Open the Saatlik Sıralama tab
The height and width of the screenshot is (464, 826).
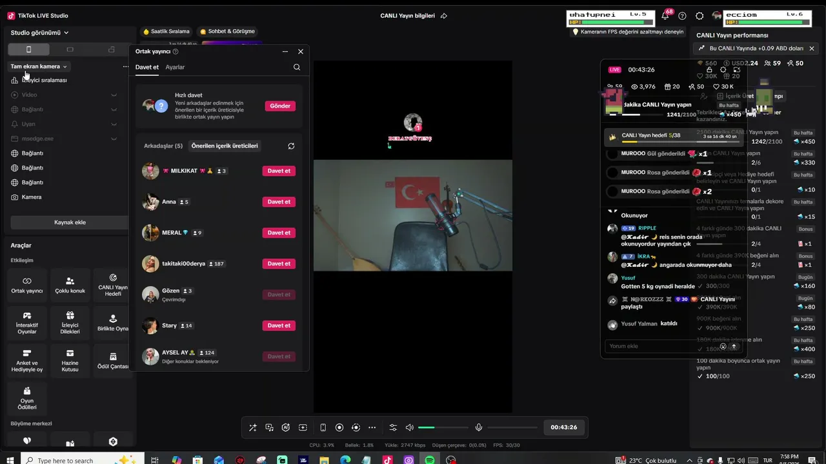(166, 32)
